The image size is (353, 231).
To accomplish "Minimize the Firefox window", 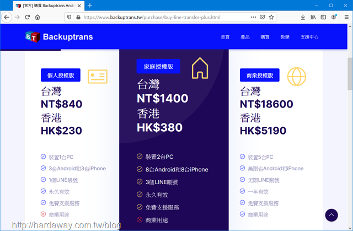I will coord(317,6).
